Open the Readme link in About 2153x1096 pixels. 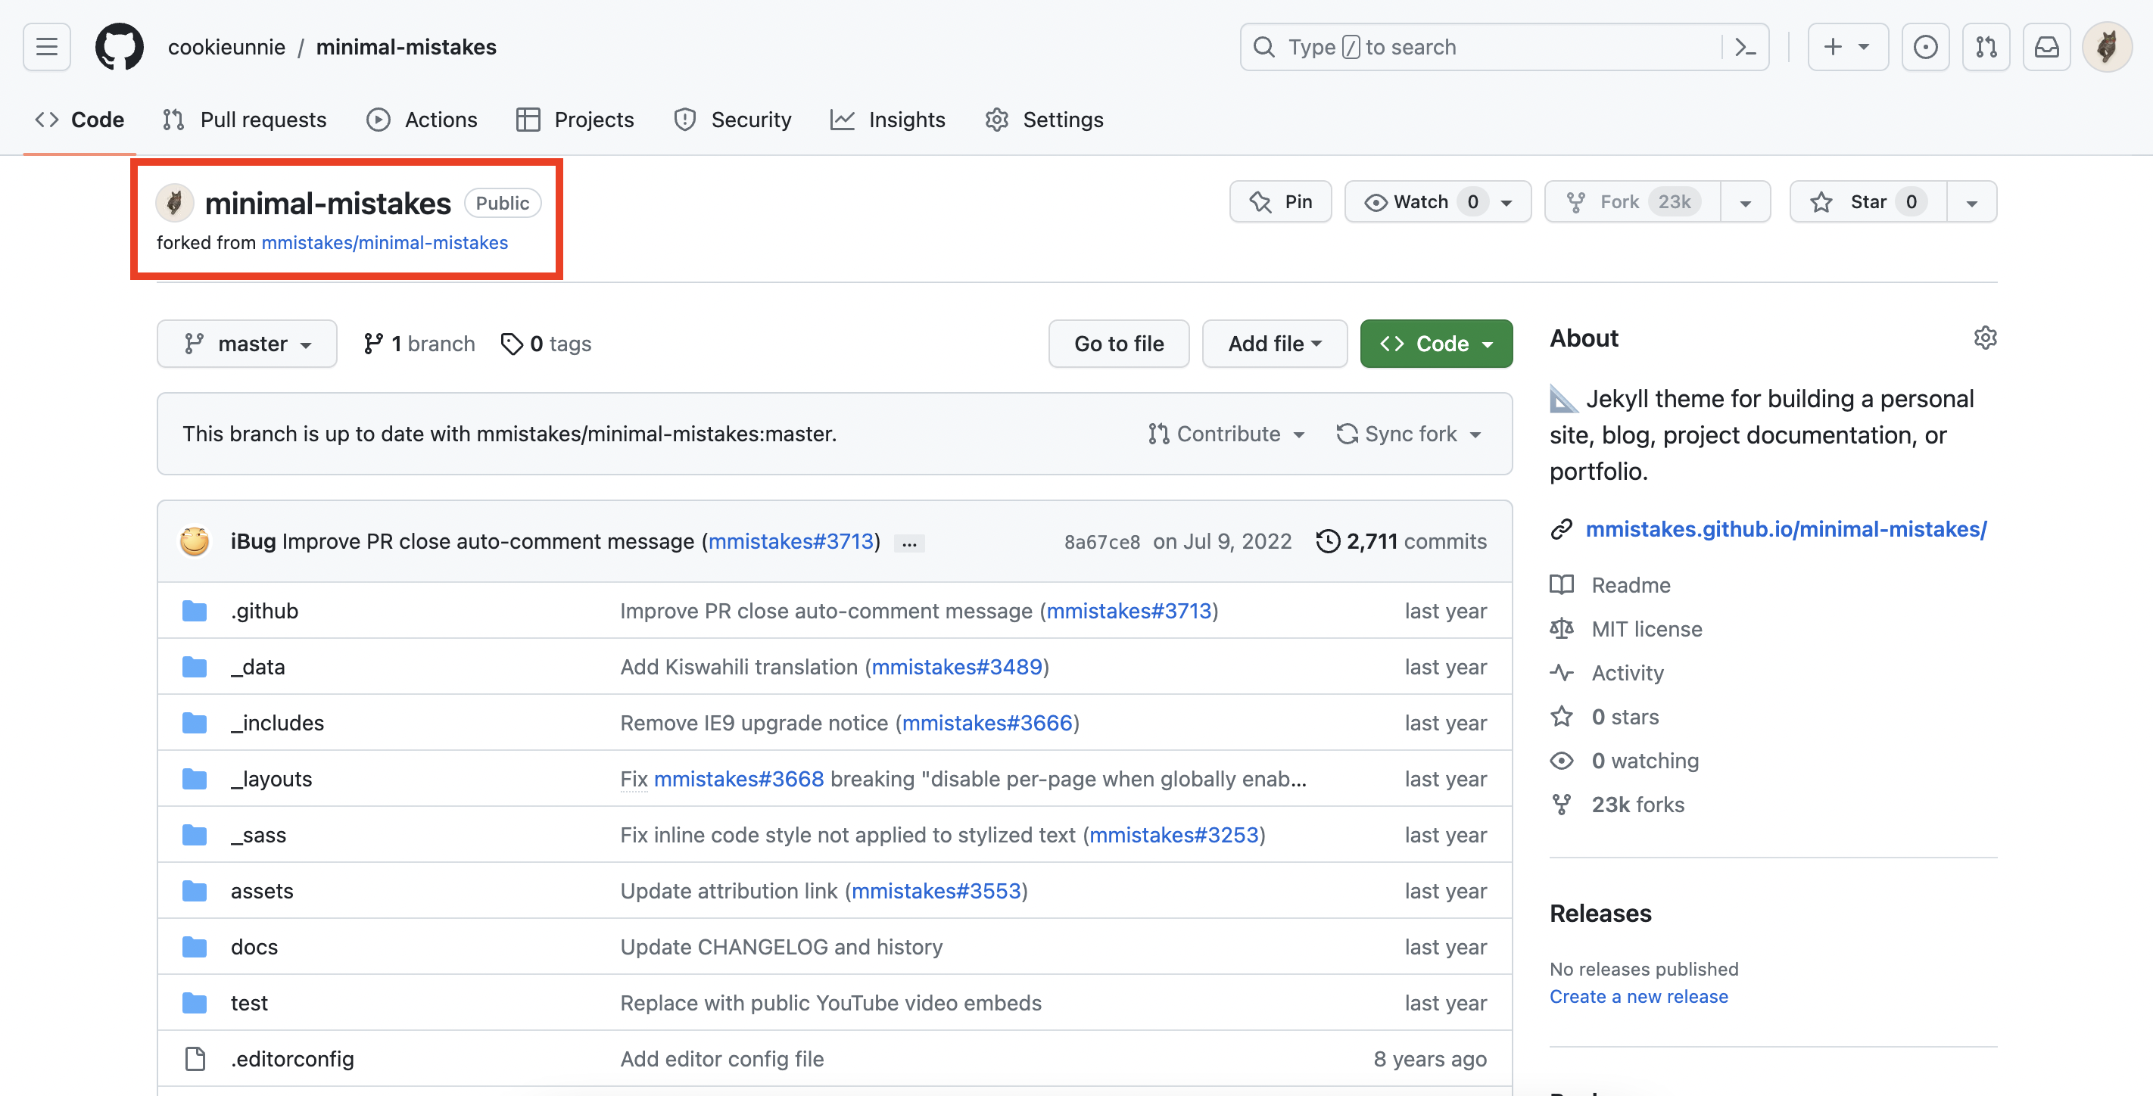tap(1609, 585)
